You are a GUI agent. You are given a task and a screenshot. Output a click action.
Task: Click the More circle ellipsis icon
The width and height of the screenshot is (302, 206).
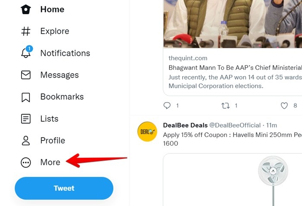point(26,162)
